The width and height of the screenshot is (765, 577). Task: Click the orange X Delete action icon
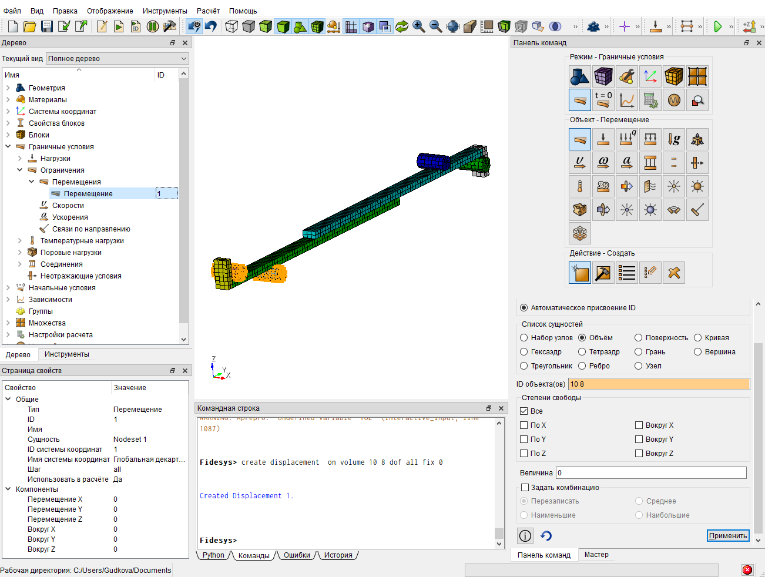point(674,273)
